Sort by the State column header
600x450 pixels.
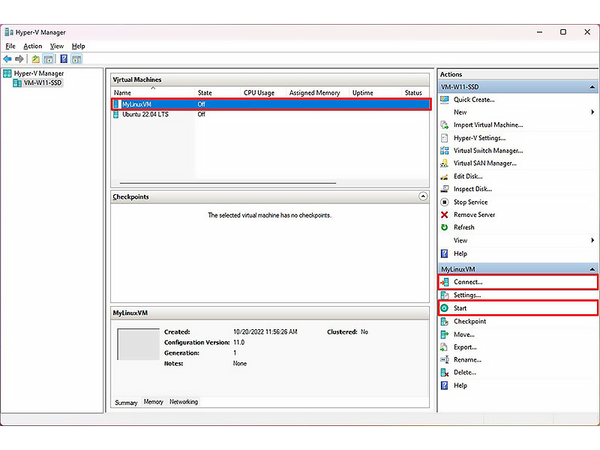[217, 92]
